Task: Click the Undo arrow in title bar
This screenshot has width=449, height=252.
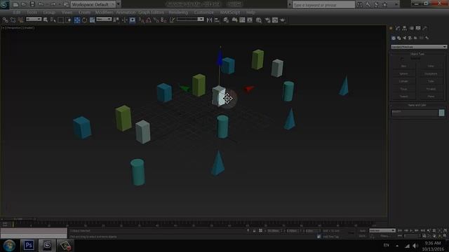Action: (x=41, y=4)
